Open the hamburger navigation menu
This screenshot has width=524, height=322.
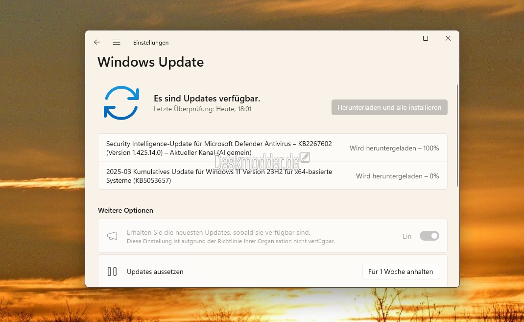116,42
